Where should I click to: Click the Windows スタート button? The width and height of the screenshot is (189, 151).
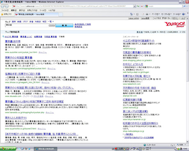[8, 149]
